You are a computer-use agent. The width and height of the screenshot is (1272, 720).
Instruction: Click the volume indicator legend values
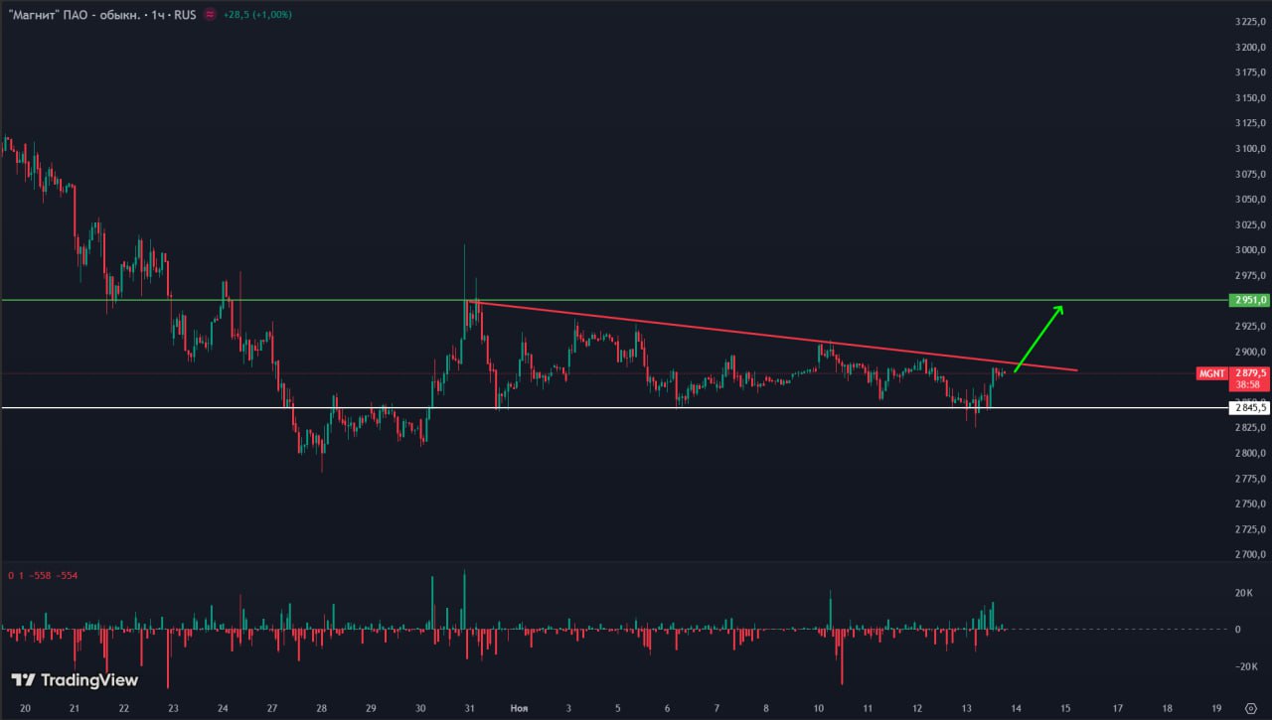pos(42,575)
